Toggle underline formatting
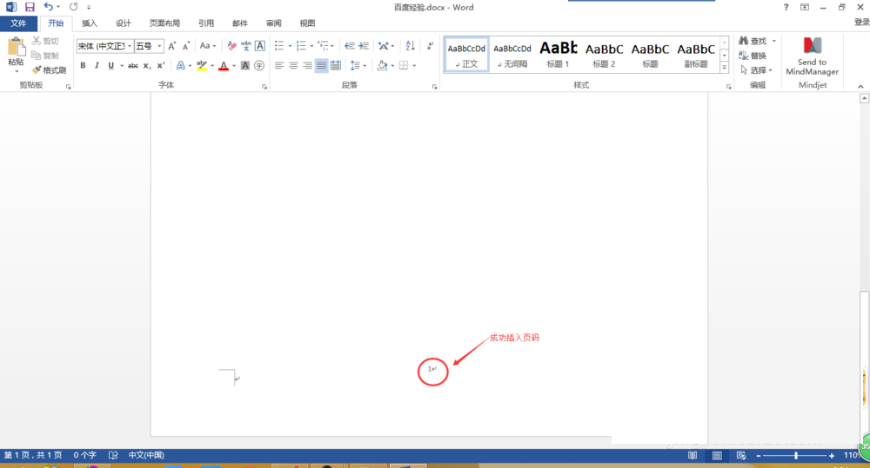The height and width of the screenshot is (468, 870). click(x=111, y=65)
